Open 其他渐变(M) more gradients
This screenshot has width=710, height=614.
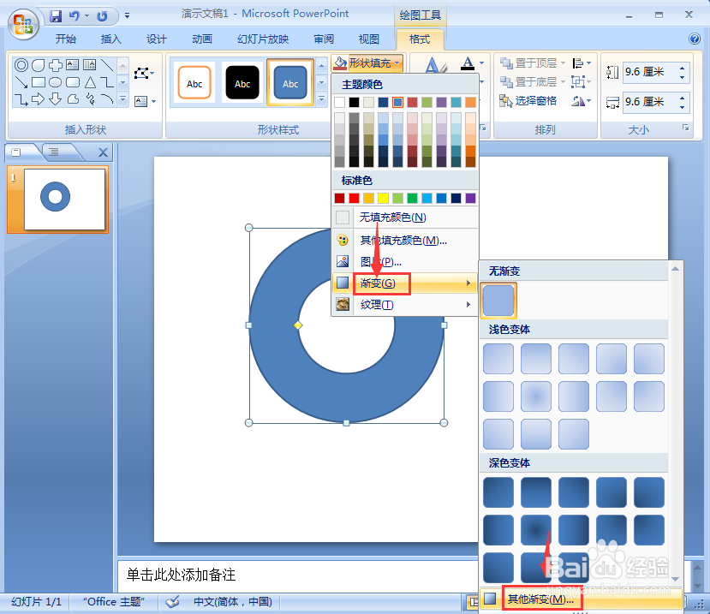[x=581, y=599]
